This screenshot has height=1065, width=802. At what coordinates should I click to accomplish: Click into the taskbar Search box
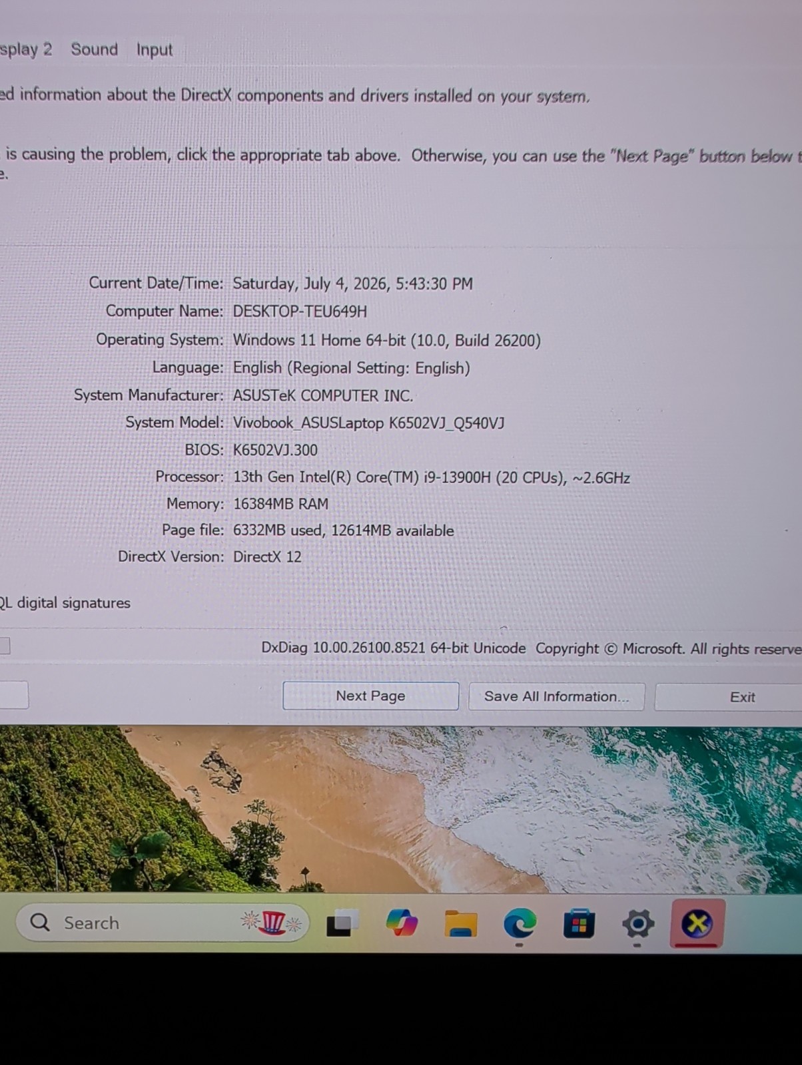click(163, 923)
